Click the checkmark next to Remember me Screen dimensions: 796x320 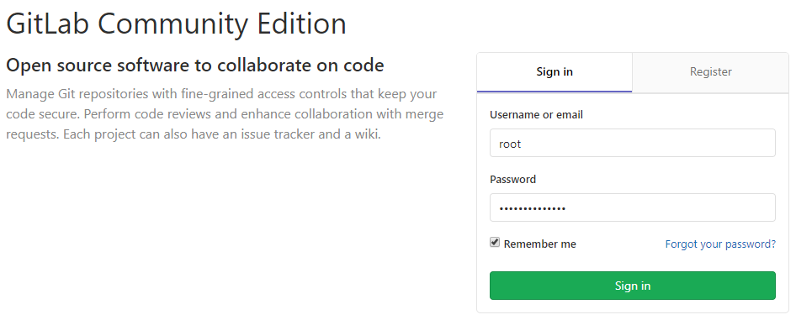pos(495,243)
